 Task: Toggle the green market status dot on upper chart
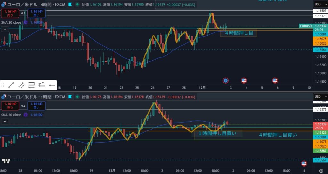point(77,4)
